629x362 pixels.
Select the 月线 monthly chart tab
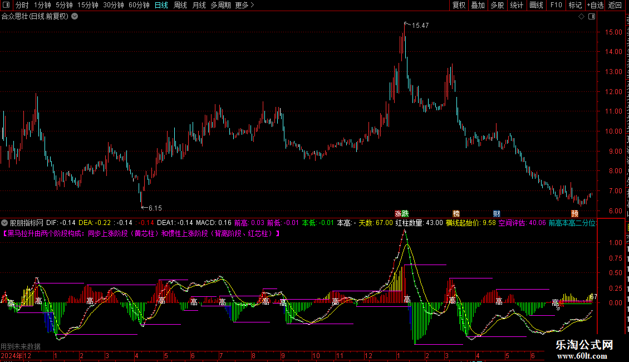pyautogui.click(x=199, y=5)
